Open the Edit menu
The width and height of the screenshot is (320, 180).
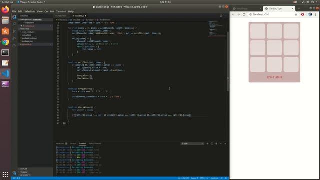tap(20, 11)
